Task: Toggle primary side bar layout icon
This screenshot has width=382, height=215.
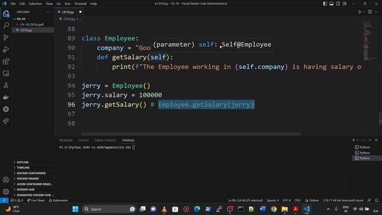Action: (325, 4)
